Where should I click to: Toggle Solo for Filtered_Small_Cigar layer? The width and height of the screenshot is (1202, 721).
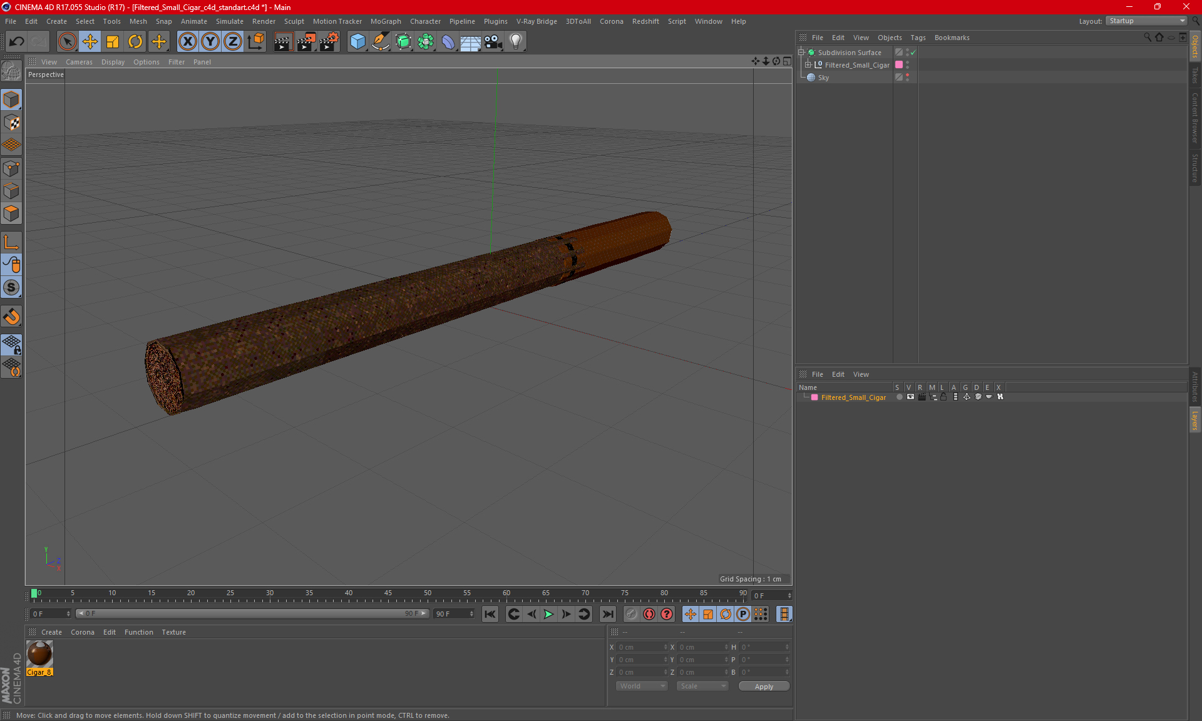click(x=900, y=397)
